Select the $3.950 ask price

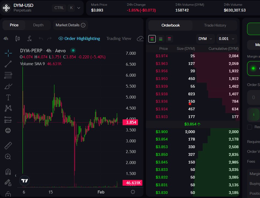(162, 79)
